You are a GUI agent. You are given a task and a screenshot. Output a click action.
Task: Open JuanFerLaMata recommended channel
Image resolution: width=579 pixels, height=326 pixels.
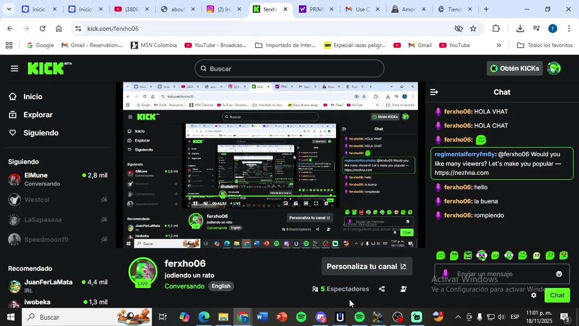click(x=58, y=286)
